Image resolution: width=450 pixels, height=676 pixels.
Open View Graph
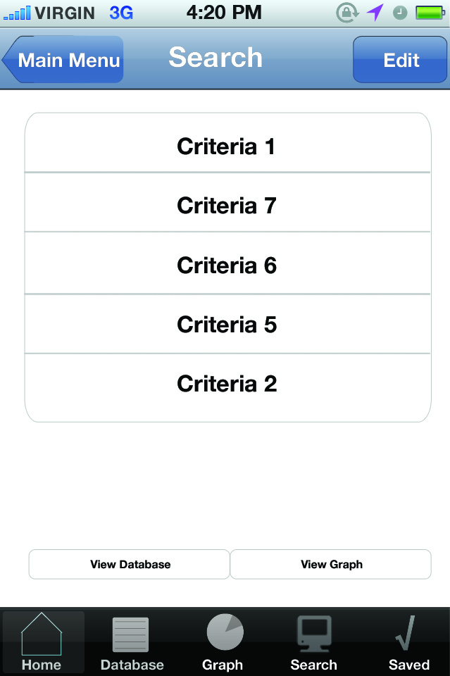click(x=331, y=564)
